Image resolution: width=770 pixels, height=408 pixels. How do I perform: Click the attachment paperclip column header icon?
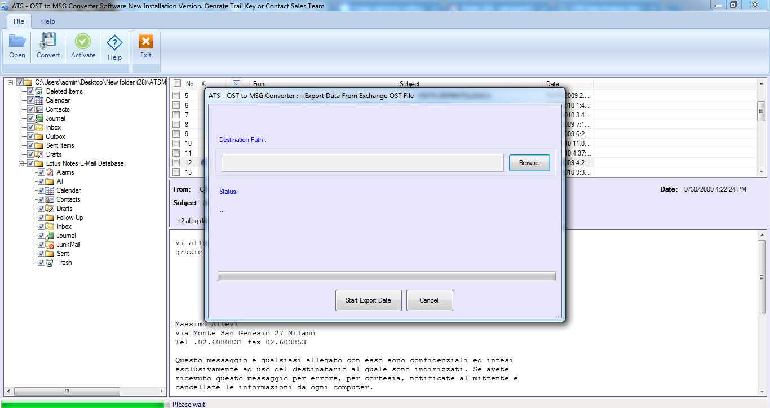[204, 83]
